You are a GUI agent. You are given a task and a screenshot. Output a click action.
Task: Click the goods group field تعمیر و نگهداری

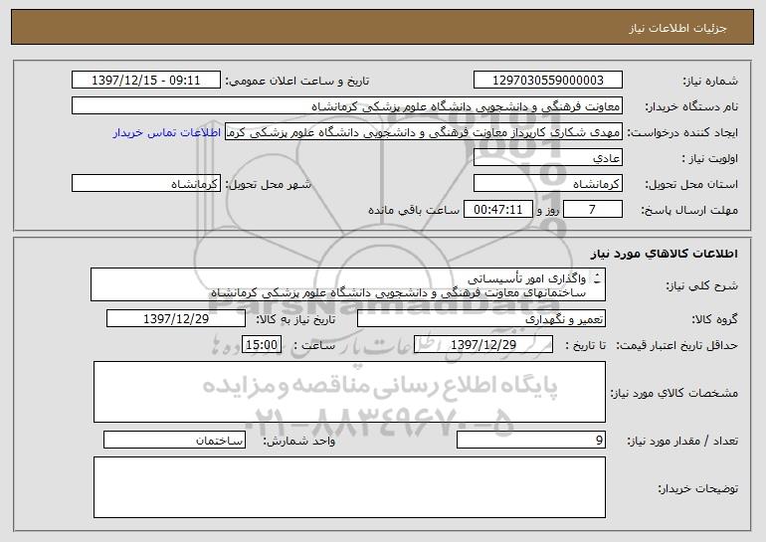[x=481, y=319]
